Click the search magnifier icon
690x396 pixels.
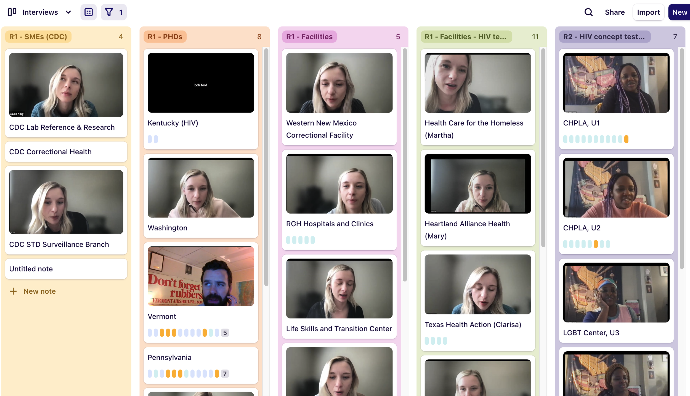[x=588, y=12]
